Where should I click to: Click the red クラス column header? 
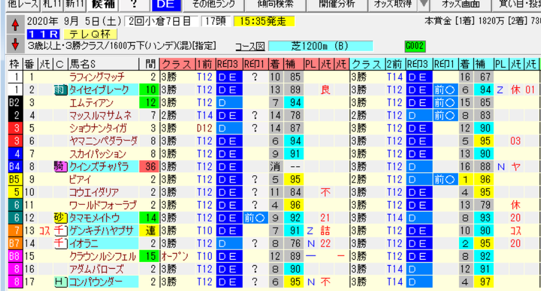point(177,64)
